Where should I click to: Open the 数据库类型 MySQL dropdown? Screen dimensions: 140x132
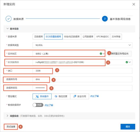click(x=82, y=45)
